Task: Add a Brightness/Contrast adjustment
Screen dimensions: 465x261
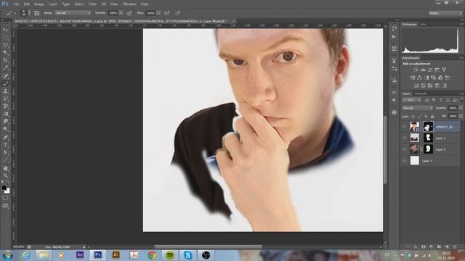Action: (416, 70)
